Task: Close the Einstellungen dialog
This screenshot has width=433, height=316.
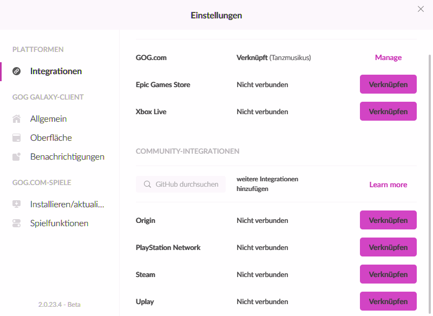Action: tap(421, 9)
